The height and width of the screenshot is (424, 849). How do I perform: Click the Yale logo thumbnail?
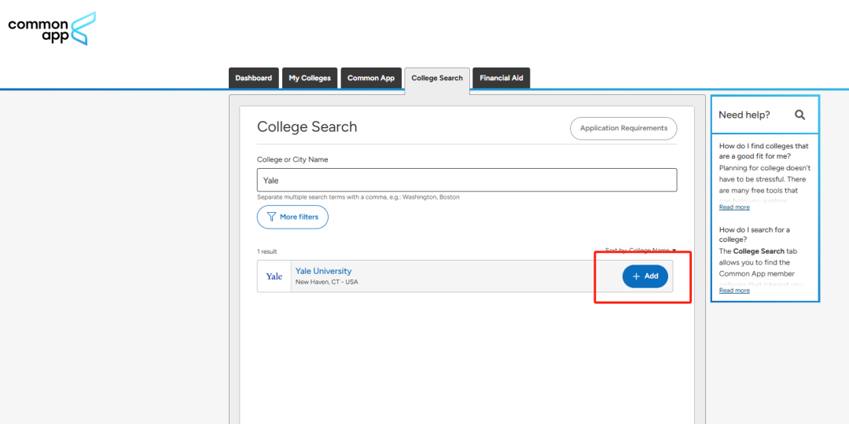click(x=274, y=276)
